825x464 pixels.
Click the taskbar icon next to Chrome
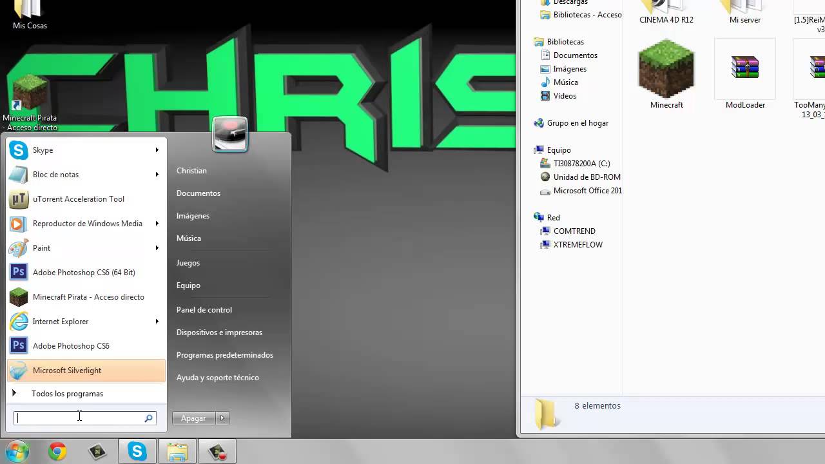tap(97, 452)
